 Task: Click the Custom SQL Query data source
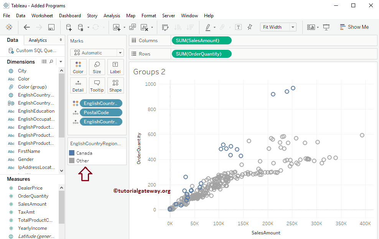pos(32,51)
